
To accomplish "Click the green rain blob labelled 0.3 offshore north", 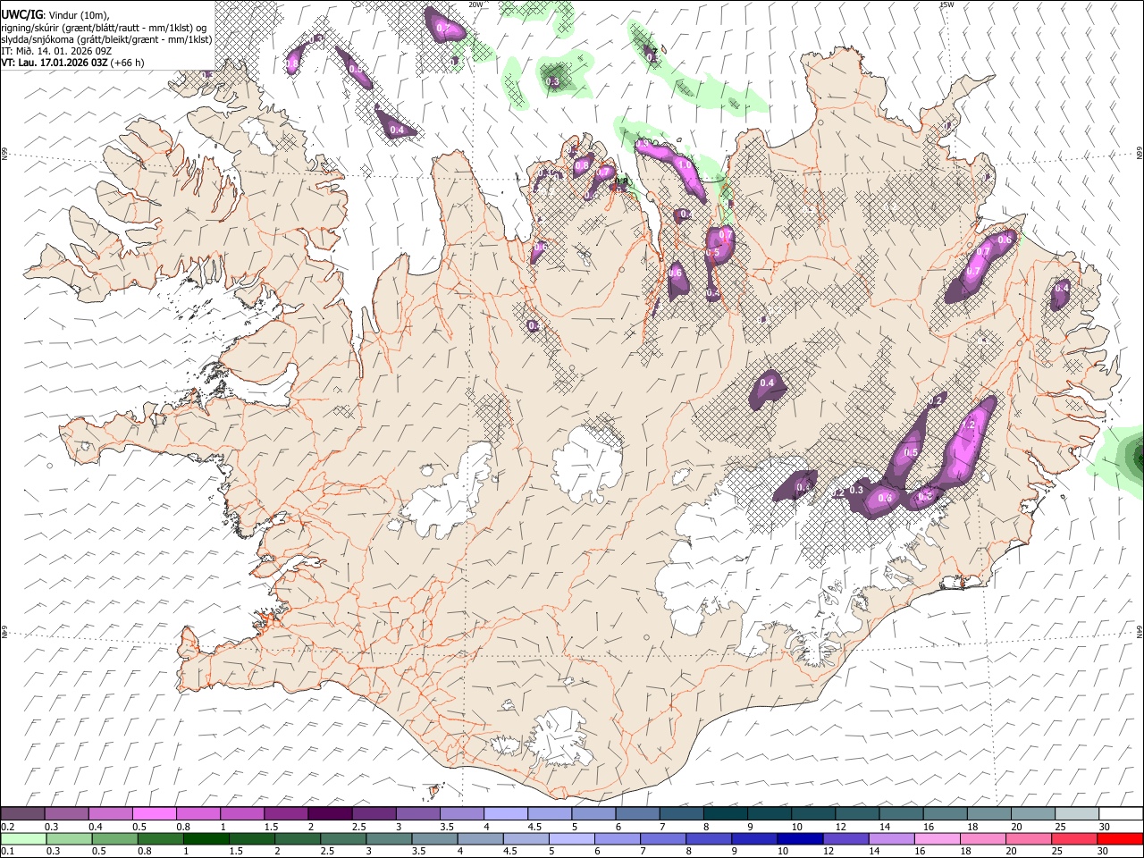I will point(554,78).
